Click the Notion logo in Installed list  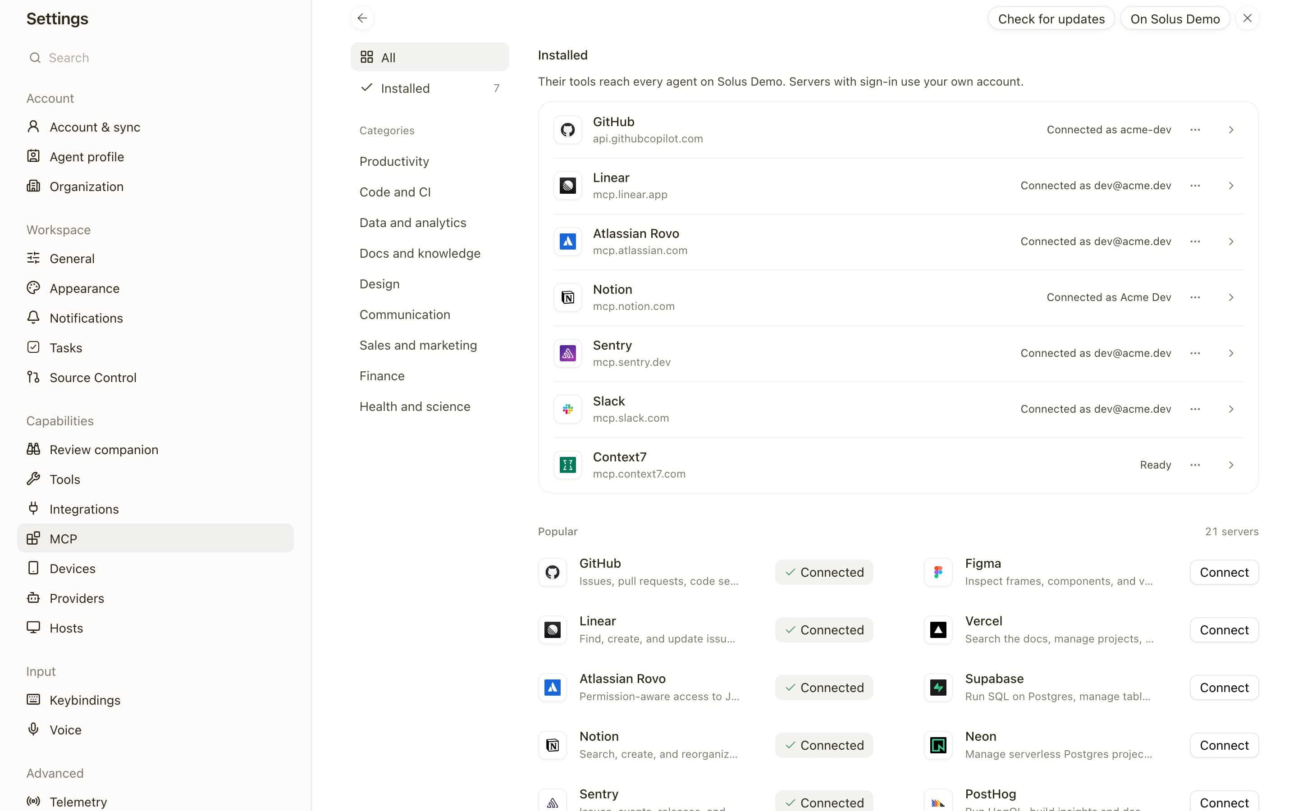click(567, 297)
